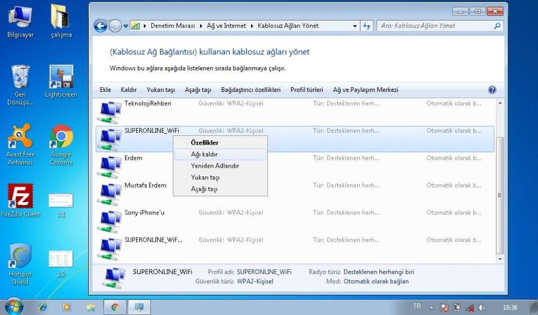Click the volume speaker tray icon
The image size is (538, 315).
(482, 307)
